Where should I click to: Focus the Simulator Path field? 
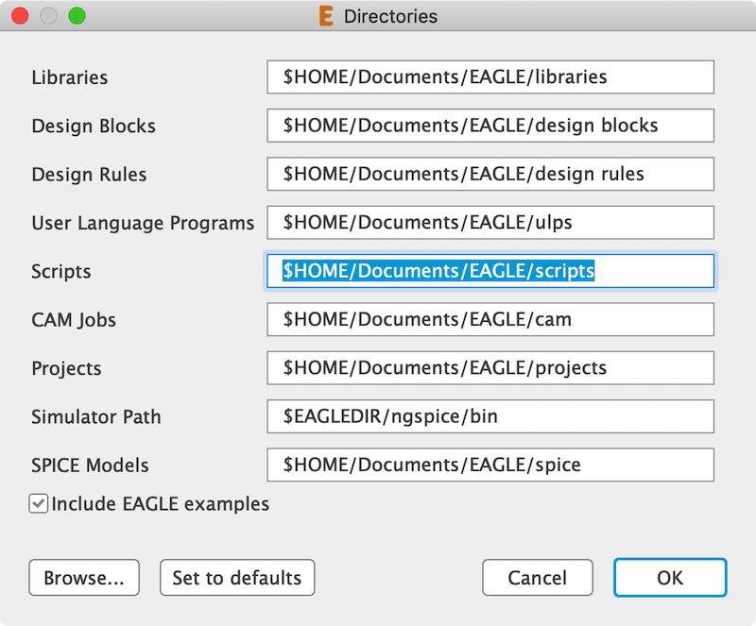[490, 416]
